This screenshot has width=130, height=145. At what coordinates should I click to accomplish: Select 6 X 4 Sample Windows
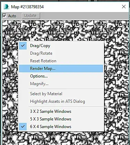point(61,127)
